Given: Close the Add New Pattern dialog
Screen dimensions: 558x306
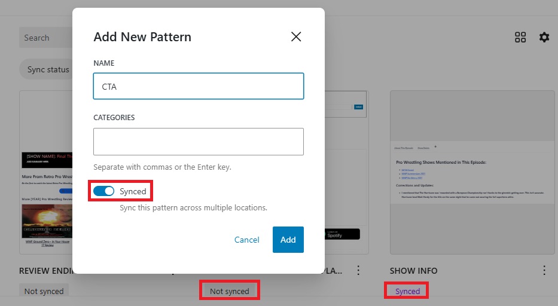Looking at the screenshot, I should pos(295,36).
